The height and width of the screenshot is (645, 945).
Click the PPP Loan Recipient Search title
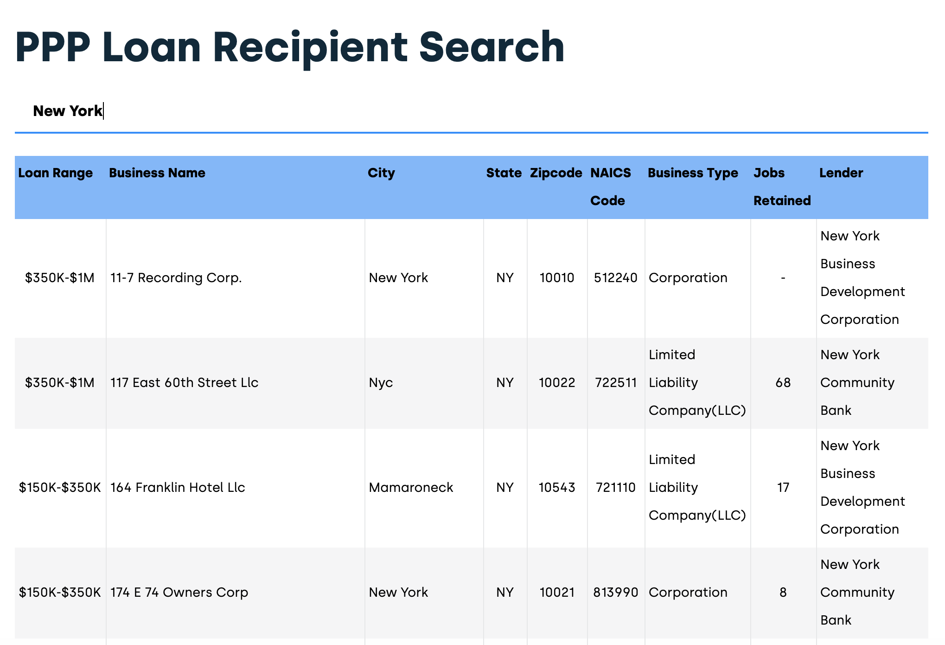point(290,46)
